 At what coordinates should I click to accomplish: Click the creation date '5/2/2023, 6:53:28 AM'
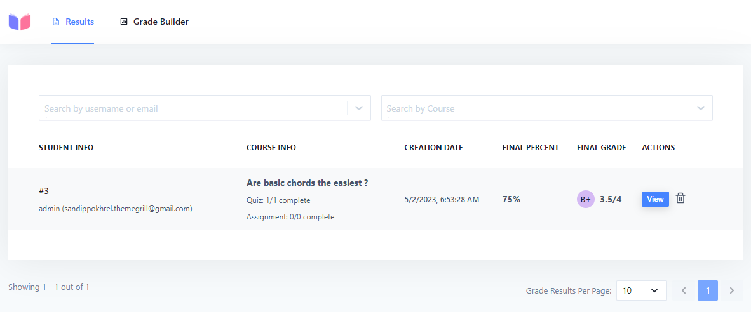tap(442, 200)
